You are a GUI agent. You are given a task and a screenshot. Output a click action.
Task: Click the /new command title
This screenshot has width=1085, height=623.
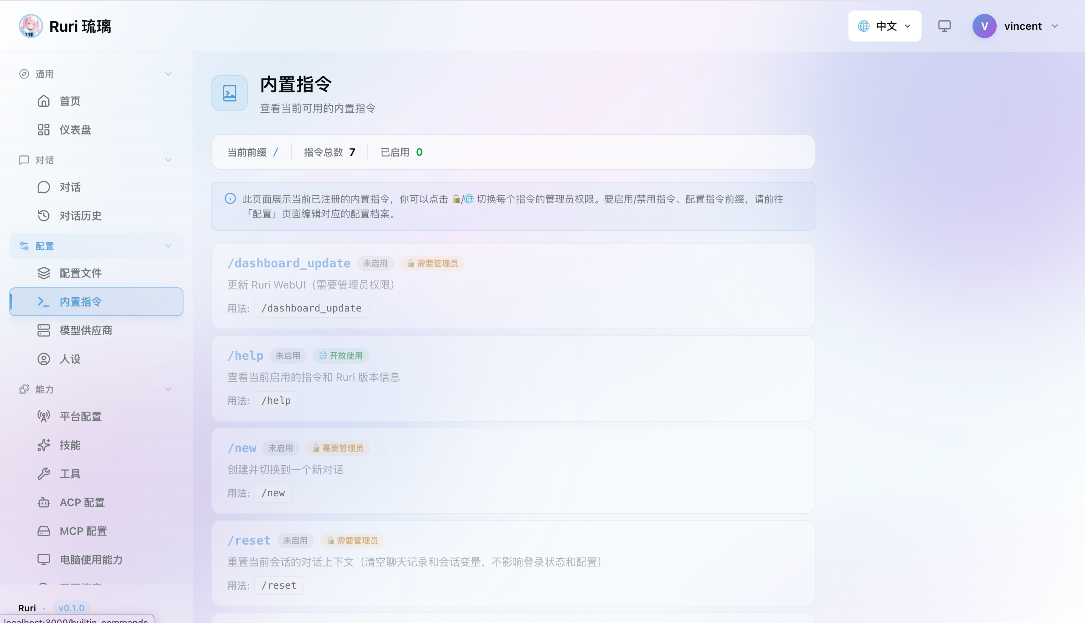242,448
